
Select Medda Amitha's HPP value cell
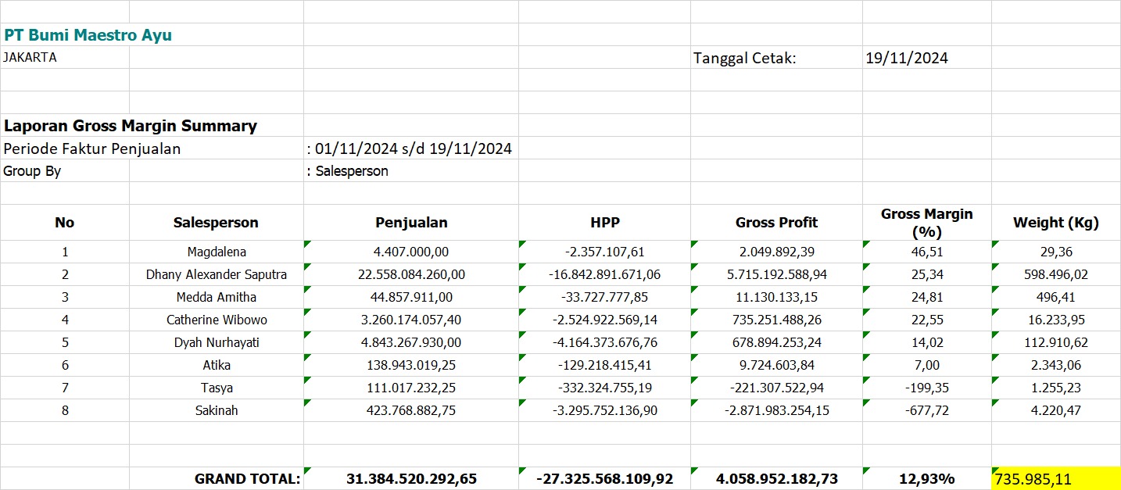pos(604,297)
